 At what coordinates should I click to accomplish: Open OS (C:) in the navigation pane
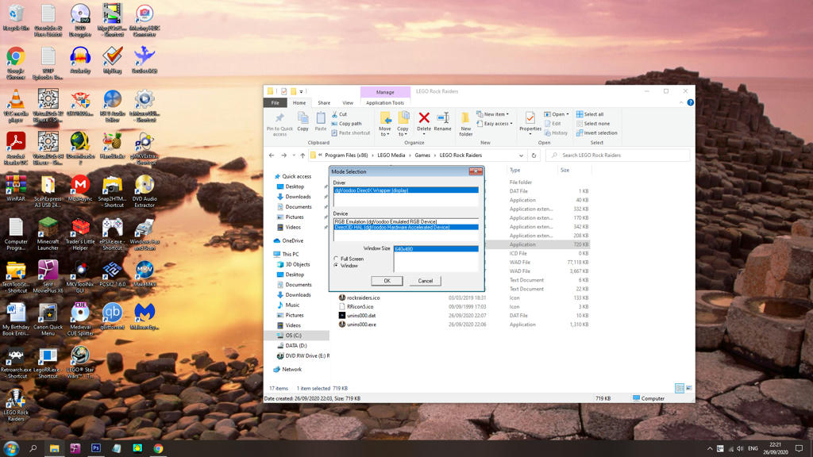(x=293, y=336)
